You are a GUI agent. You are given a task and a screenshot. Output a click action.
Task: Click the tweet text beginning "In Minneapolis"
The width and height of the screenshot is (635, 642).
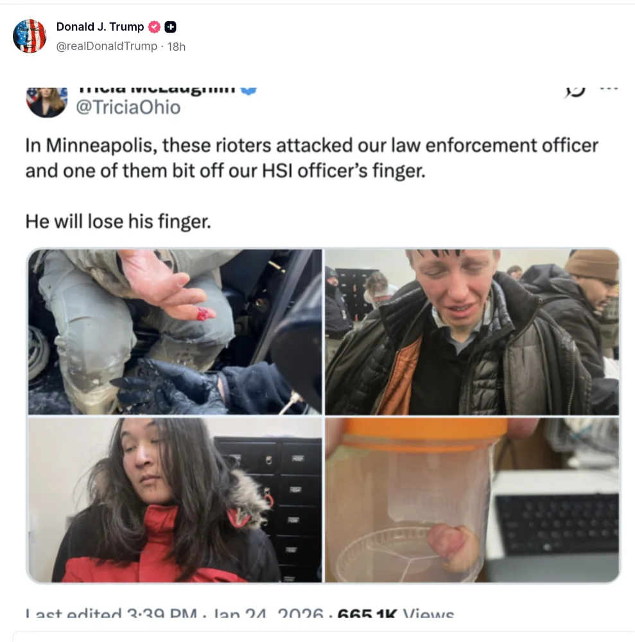pos(311,158)
